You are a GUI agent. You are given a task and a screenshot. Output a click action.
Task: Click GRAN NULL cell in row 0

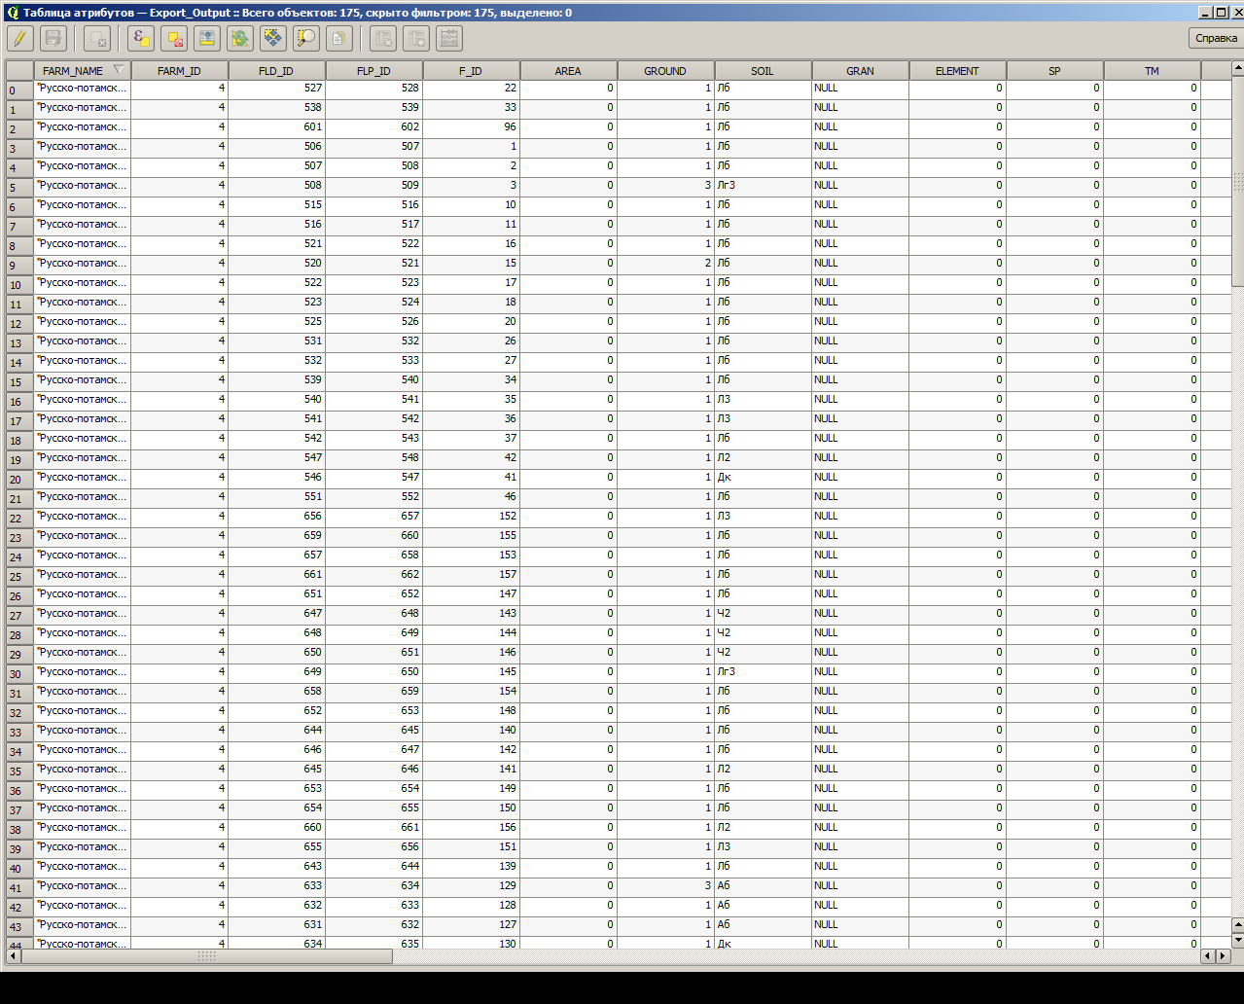(x=861, y=89)
